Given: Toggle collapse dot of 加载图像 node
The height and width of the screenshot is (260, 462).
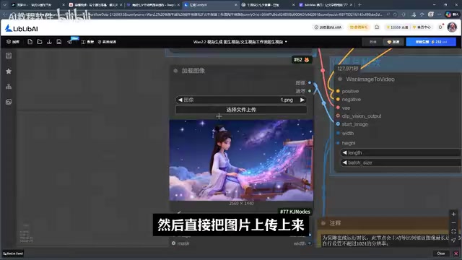Looking at the screenshot, I should coord(175,71).
